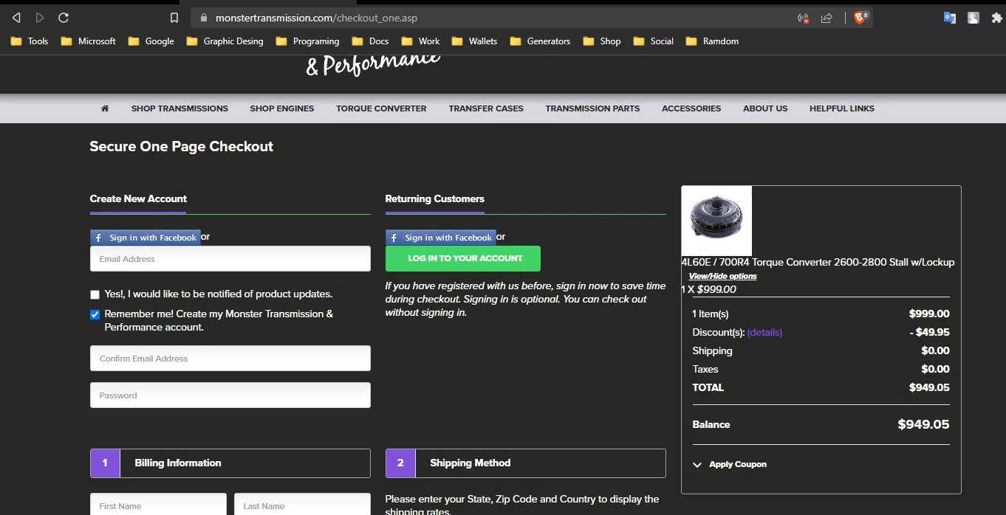Click into the First Name field
Viewport: 1006px width, 515px height.
coord(158,505)
